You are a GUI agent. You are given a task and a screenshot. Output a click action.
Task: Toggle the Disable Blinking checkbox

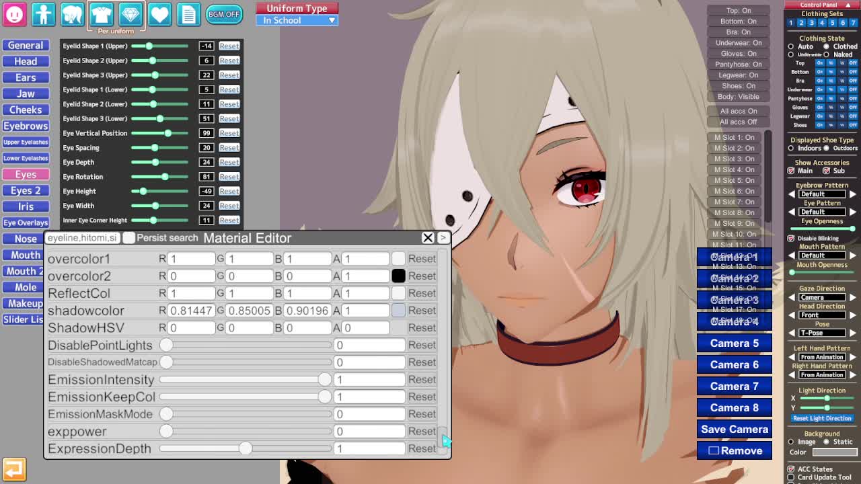[791, 238]
